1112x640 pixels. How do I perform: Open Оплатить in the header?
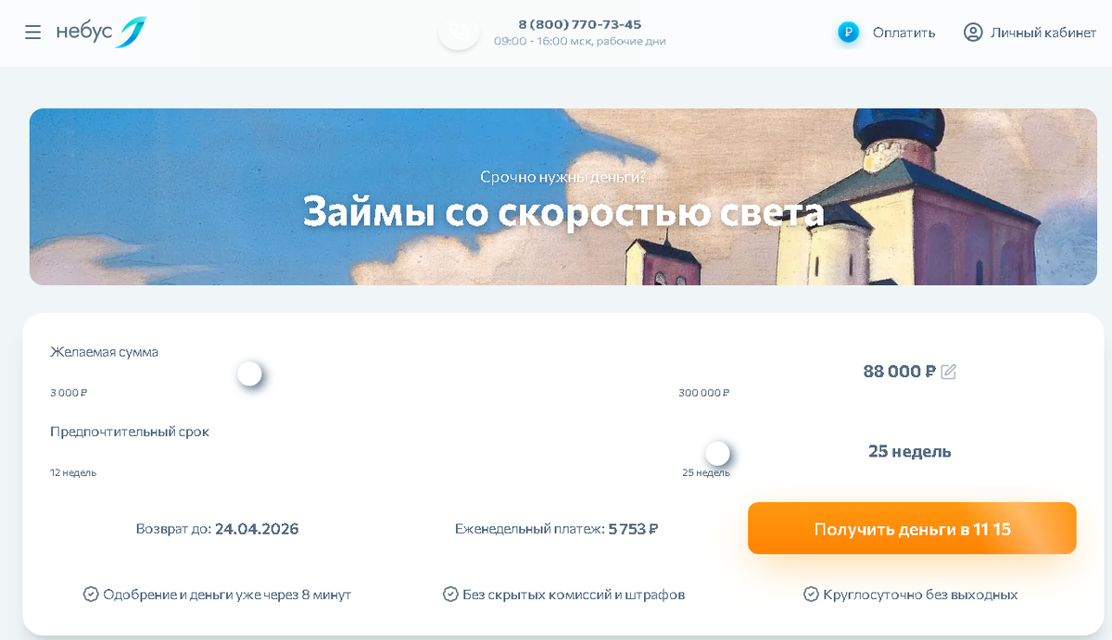[903, 32]
